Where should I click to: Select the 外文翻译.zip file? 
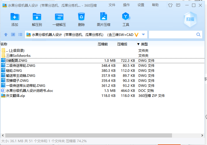[x=103, y=96]
